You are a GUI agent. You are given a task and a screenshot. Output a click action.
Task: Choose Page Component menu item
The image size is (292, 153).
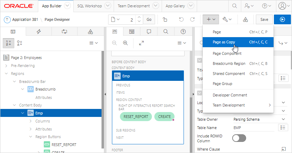[238, 53]
